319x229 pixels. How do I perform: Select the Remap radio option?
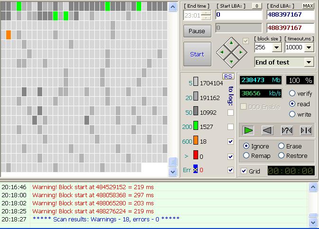(x=246, y=156)
